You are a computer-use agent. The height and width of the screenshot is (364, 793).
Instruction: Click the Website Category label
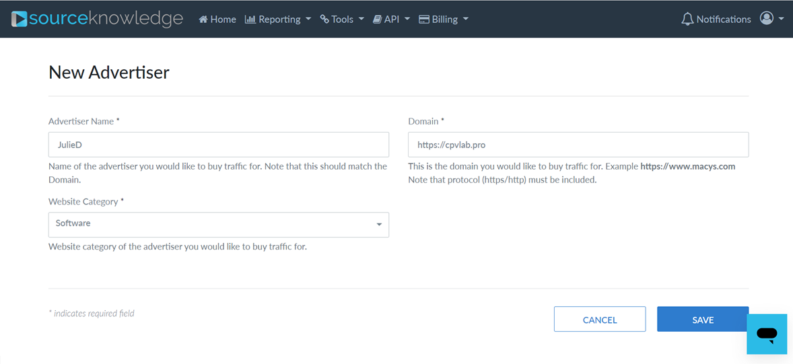(86, 201)
